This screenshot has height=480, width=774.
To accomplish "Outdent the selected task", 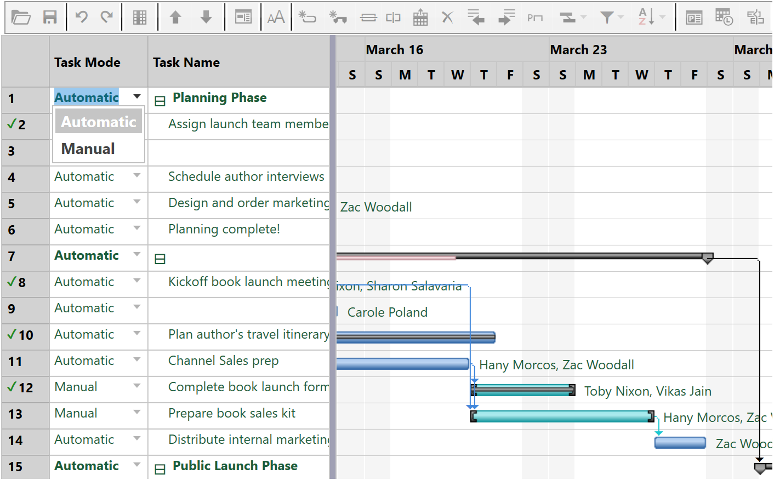I will click(x=476, y=17).
